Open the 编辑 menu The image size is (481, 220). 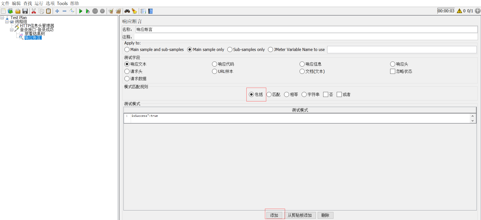pos(16,3)
